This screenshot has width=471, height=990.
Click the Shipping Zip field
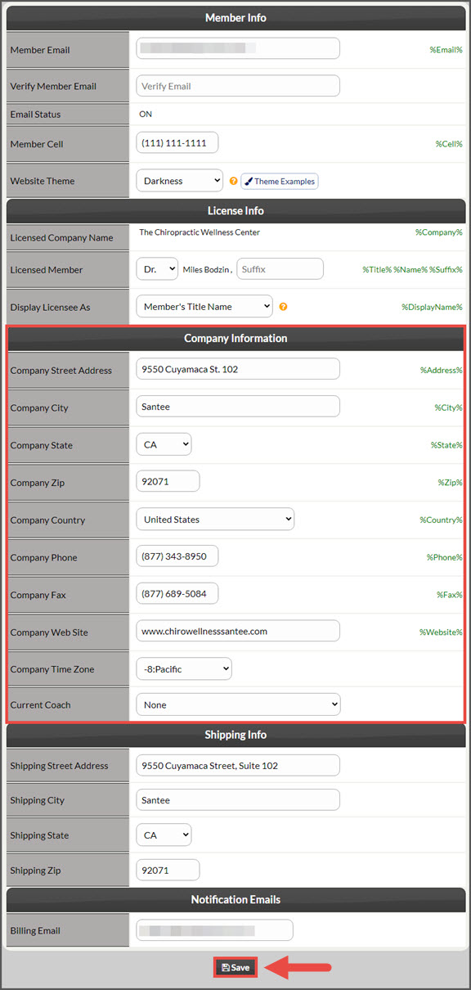[168, 870]
